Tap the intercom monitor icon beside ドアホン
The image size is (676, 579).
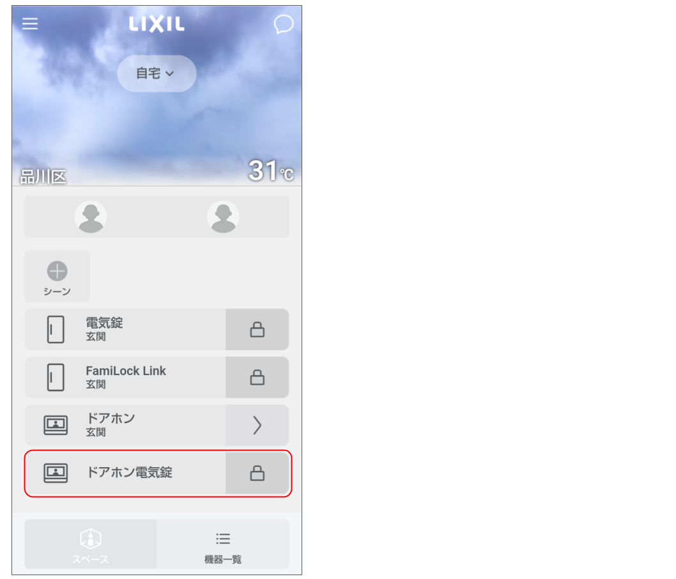56,425
